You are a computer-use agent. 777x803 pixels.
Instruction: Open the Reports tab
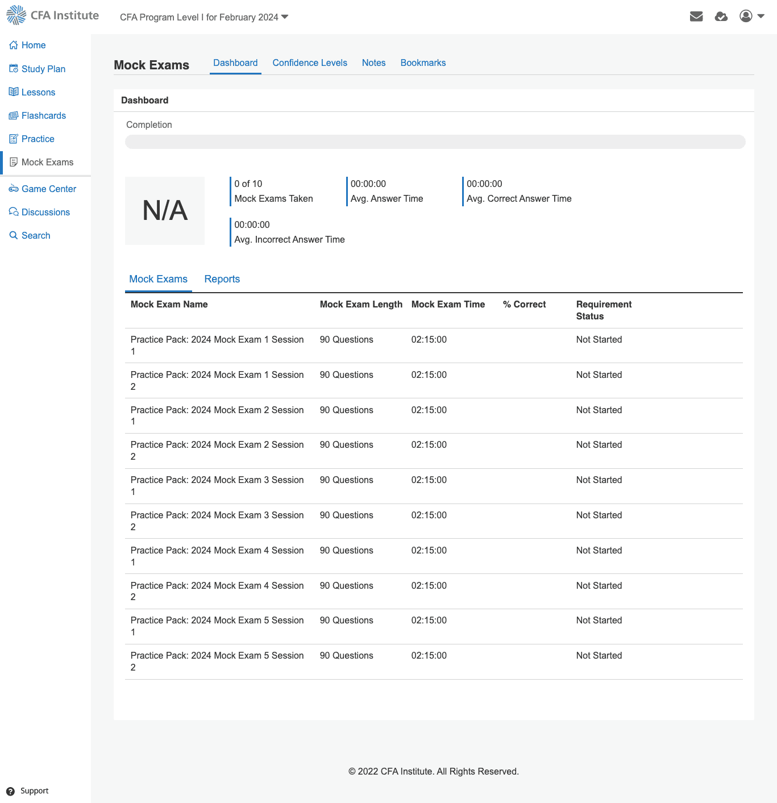click(x=222, y=279)
